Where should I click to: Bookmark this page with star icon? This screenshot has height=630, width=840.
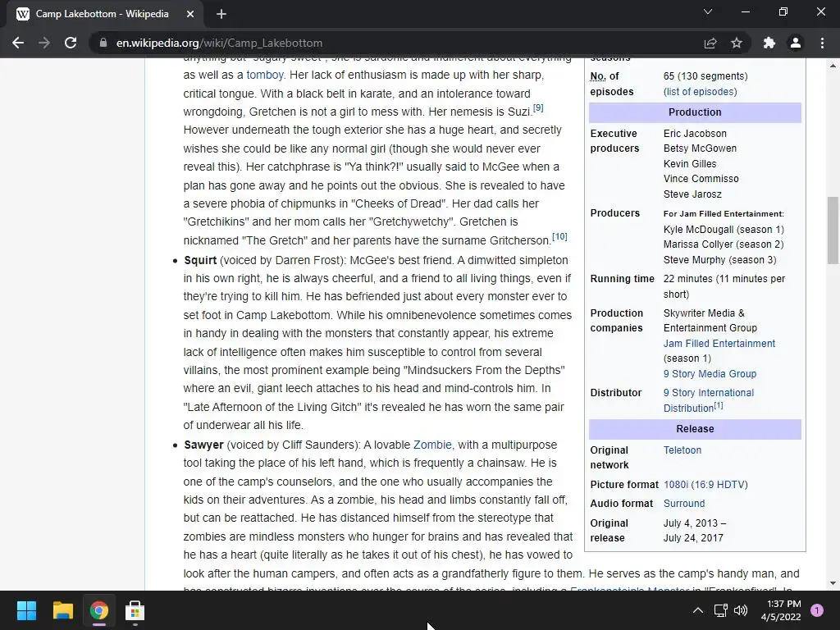pyautogui.click(x=737, y=43)
